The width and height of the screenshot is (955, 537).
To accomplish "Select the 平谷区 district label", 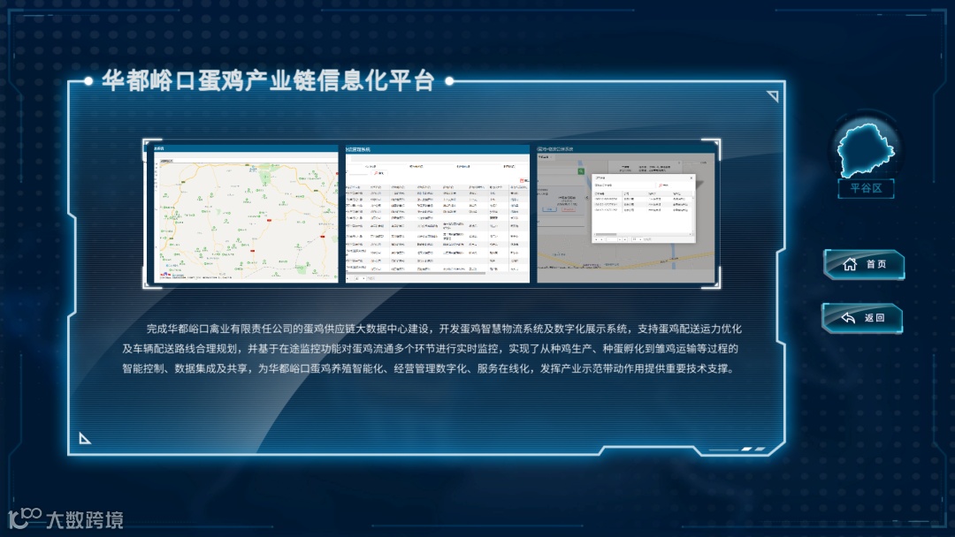I will 866,188.
